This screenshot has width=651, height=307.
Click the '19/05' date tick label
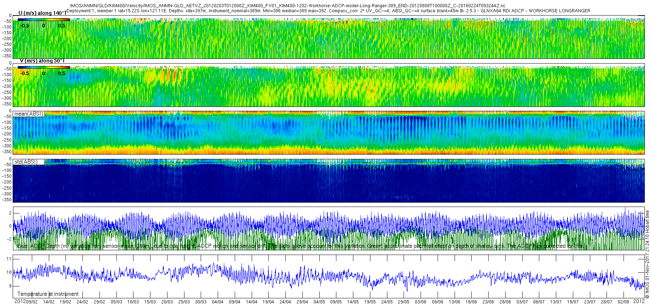(370, 302)
